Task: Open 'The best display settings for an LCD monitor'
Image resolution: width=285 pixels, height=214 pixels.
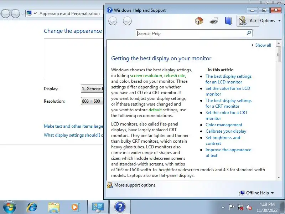Action: point(228,79)
